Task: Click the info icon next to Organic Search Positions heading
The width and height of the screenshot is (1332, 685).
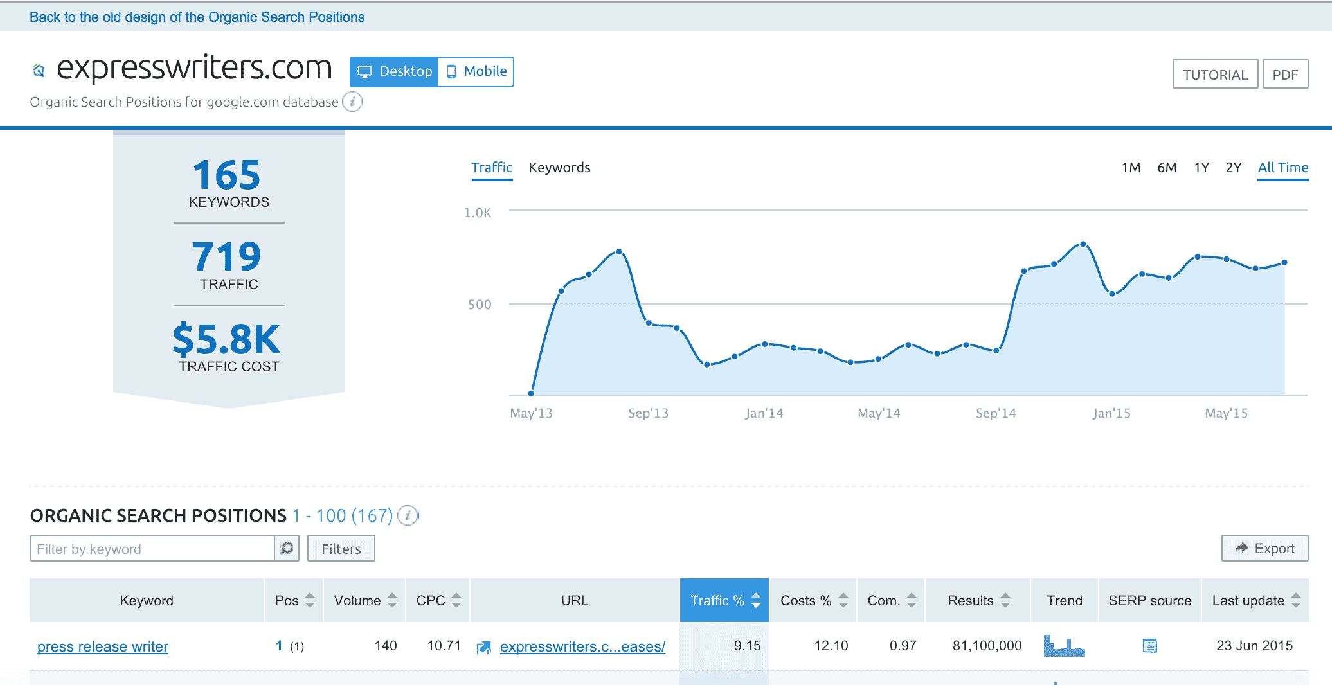Action: pyautogui.click(x=408, y=515)
